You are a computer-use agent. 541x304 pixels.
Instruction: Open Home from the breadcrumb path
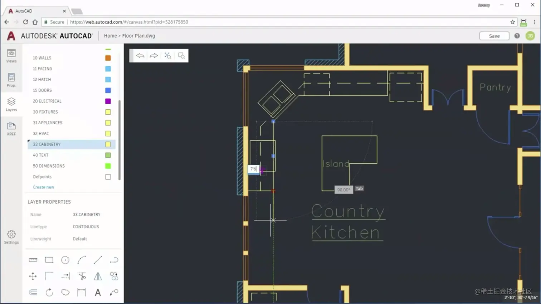(x=110, y=36)
